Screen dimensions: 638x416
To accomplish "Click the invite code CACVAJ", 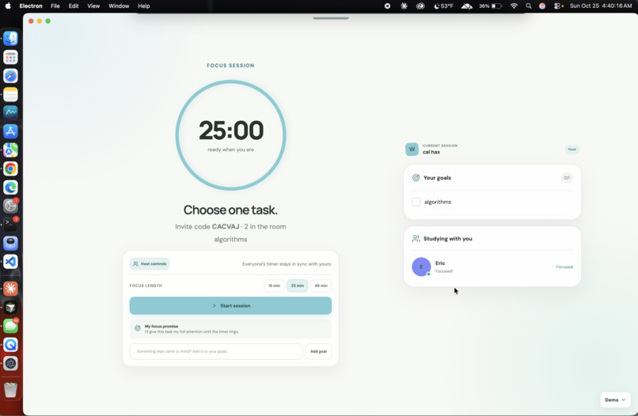I will click(x=226, y=226).
